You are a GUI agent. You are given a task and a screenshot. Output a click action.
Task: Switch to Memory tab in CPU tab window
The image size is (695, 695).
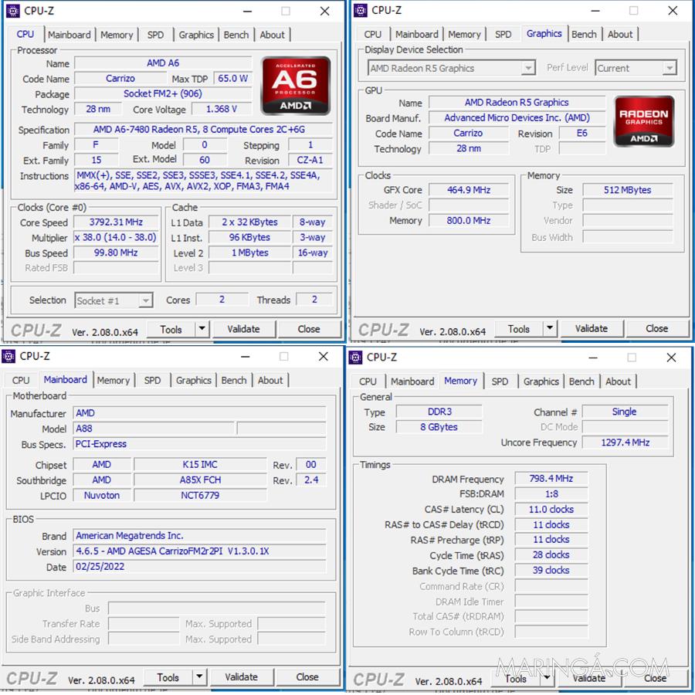(117, 35)
